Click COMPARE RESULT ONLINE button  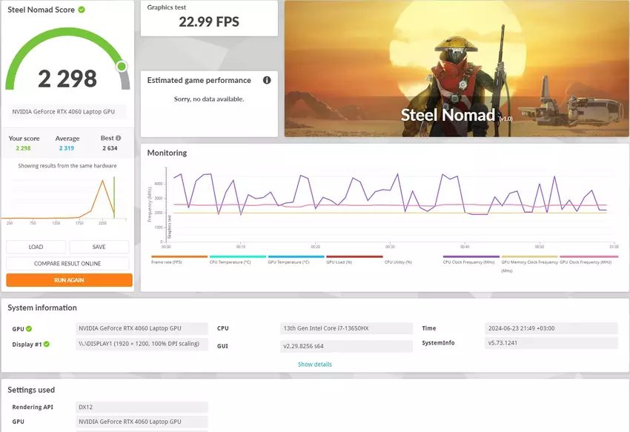pyautogui.click(x=67, y=264)
